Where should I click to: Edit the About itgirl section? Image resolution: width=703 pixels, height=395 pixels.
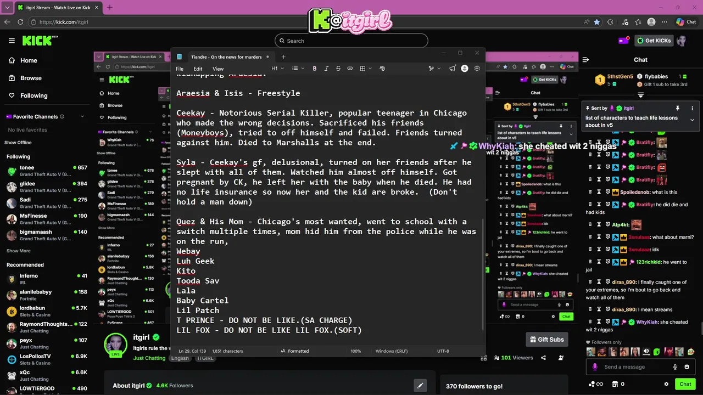point(420,386)
